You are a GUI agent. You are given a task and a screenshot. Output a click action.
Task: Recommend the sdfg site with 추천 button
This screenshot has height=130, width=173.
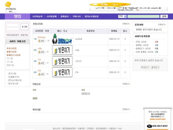[x=42, y=52]
